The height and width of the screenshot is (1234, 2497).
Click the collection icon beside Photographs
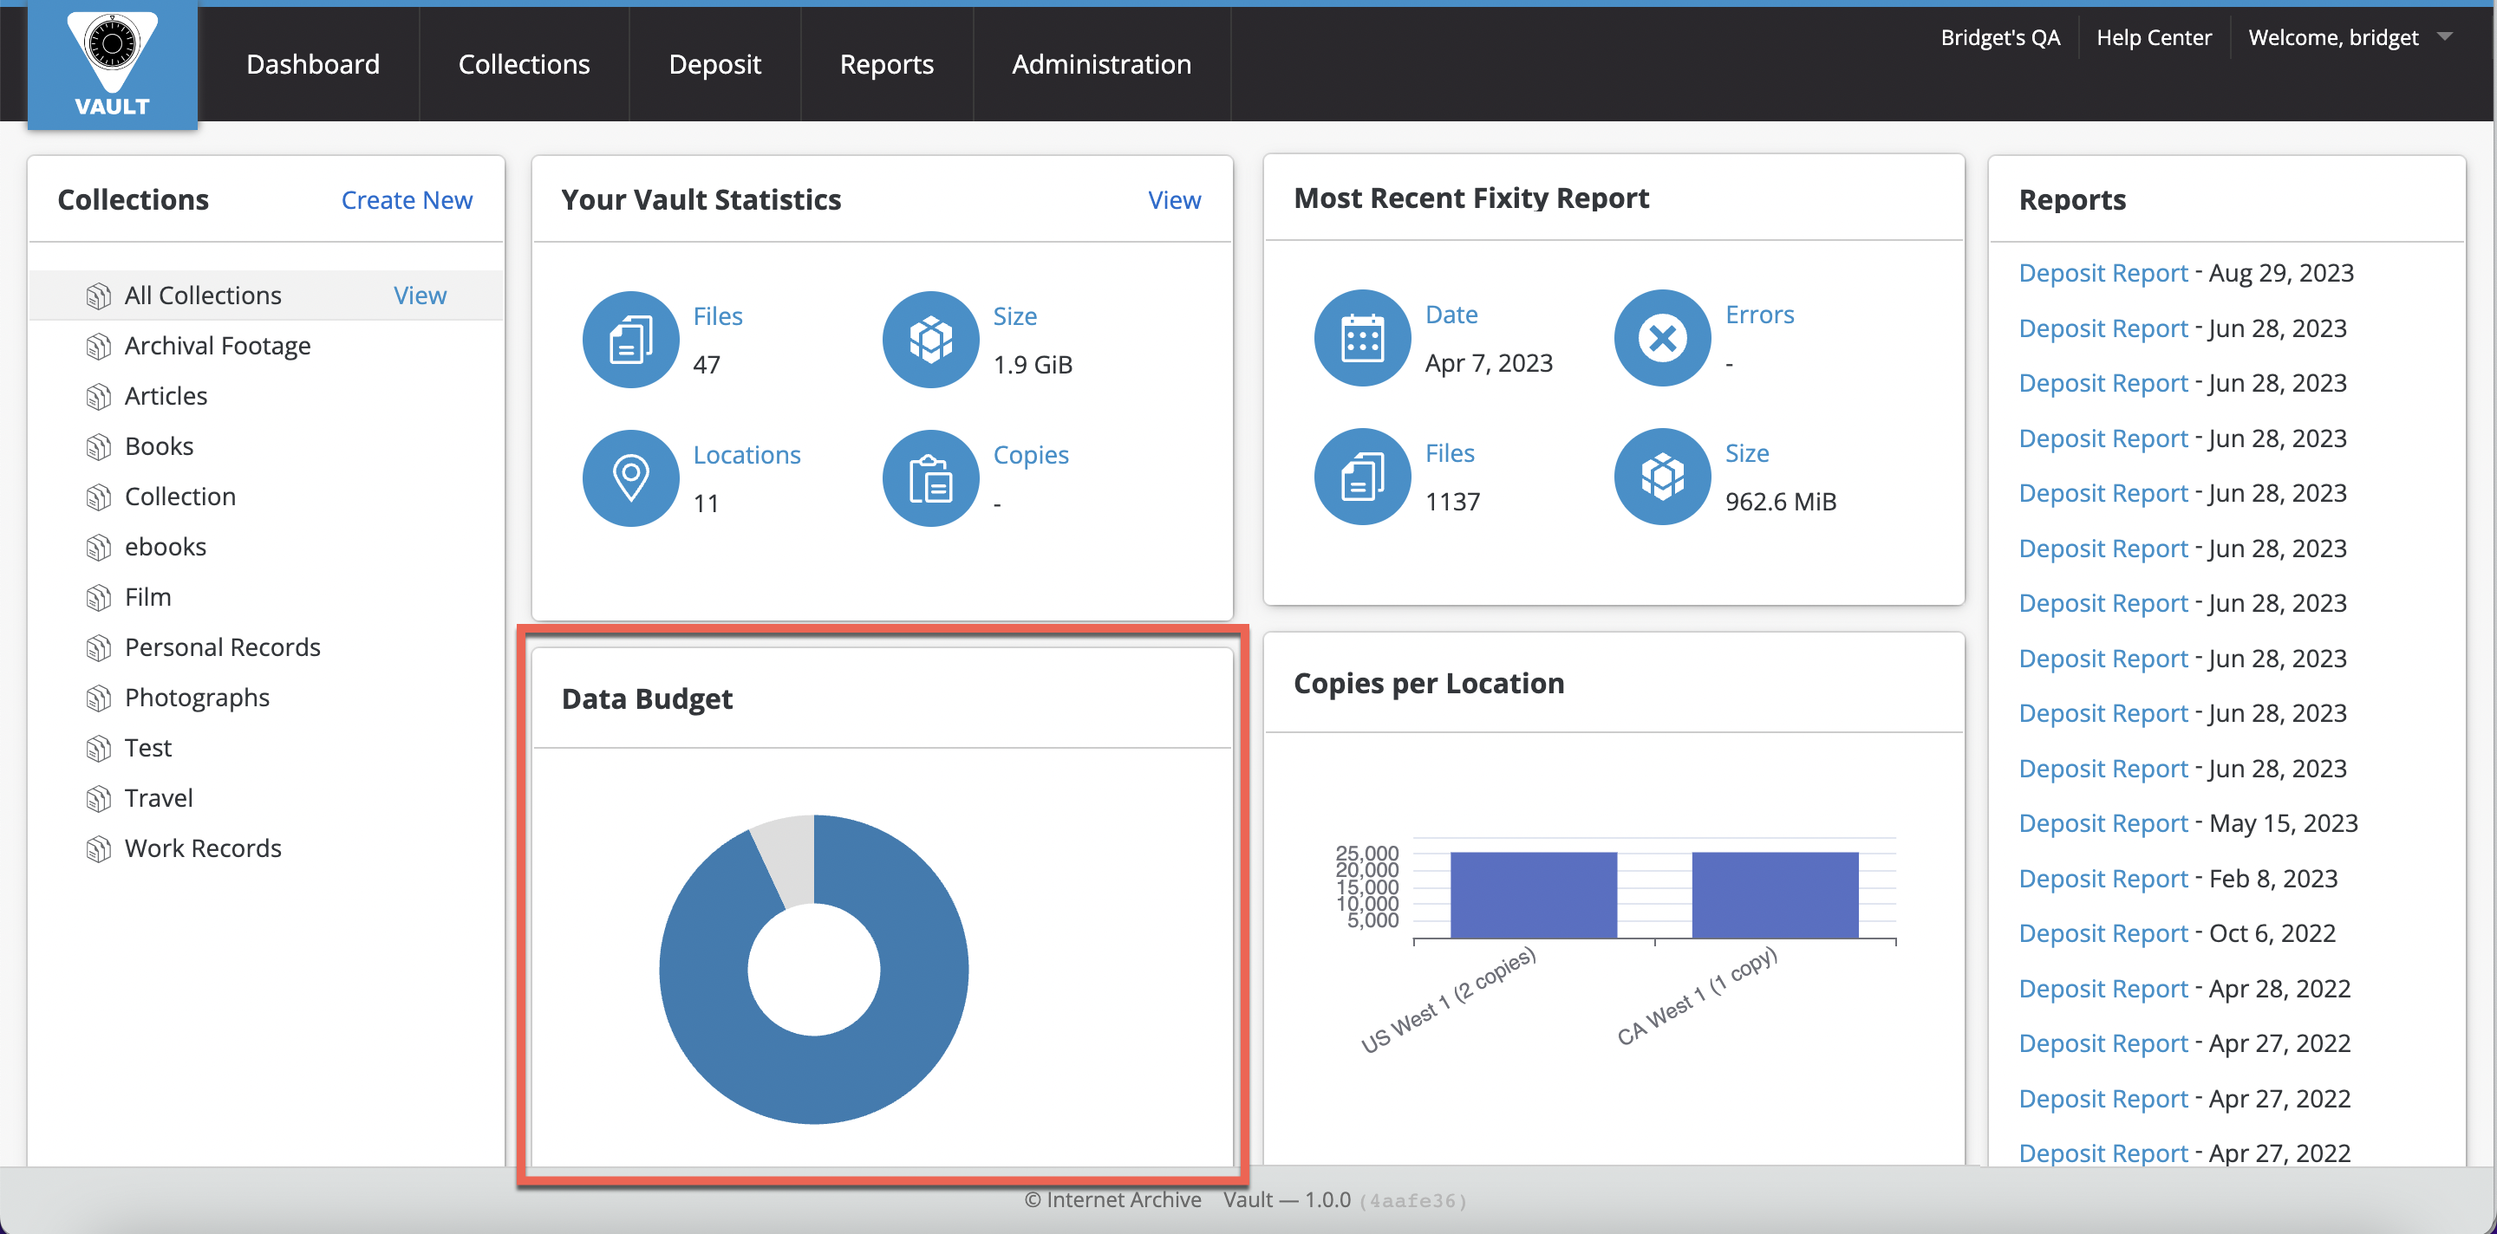click(x=98, y=698)
